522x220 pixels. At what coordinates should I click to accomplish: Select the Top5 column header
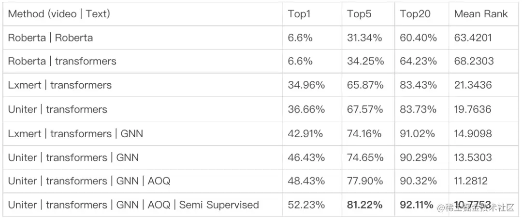click(359, 14)
